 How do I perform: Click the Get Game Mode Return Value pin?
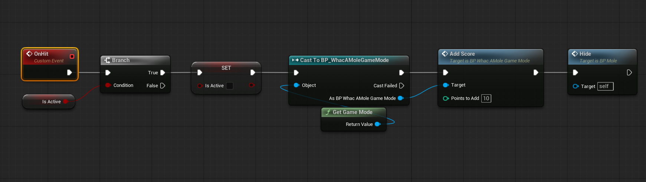tap(378, 124)
